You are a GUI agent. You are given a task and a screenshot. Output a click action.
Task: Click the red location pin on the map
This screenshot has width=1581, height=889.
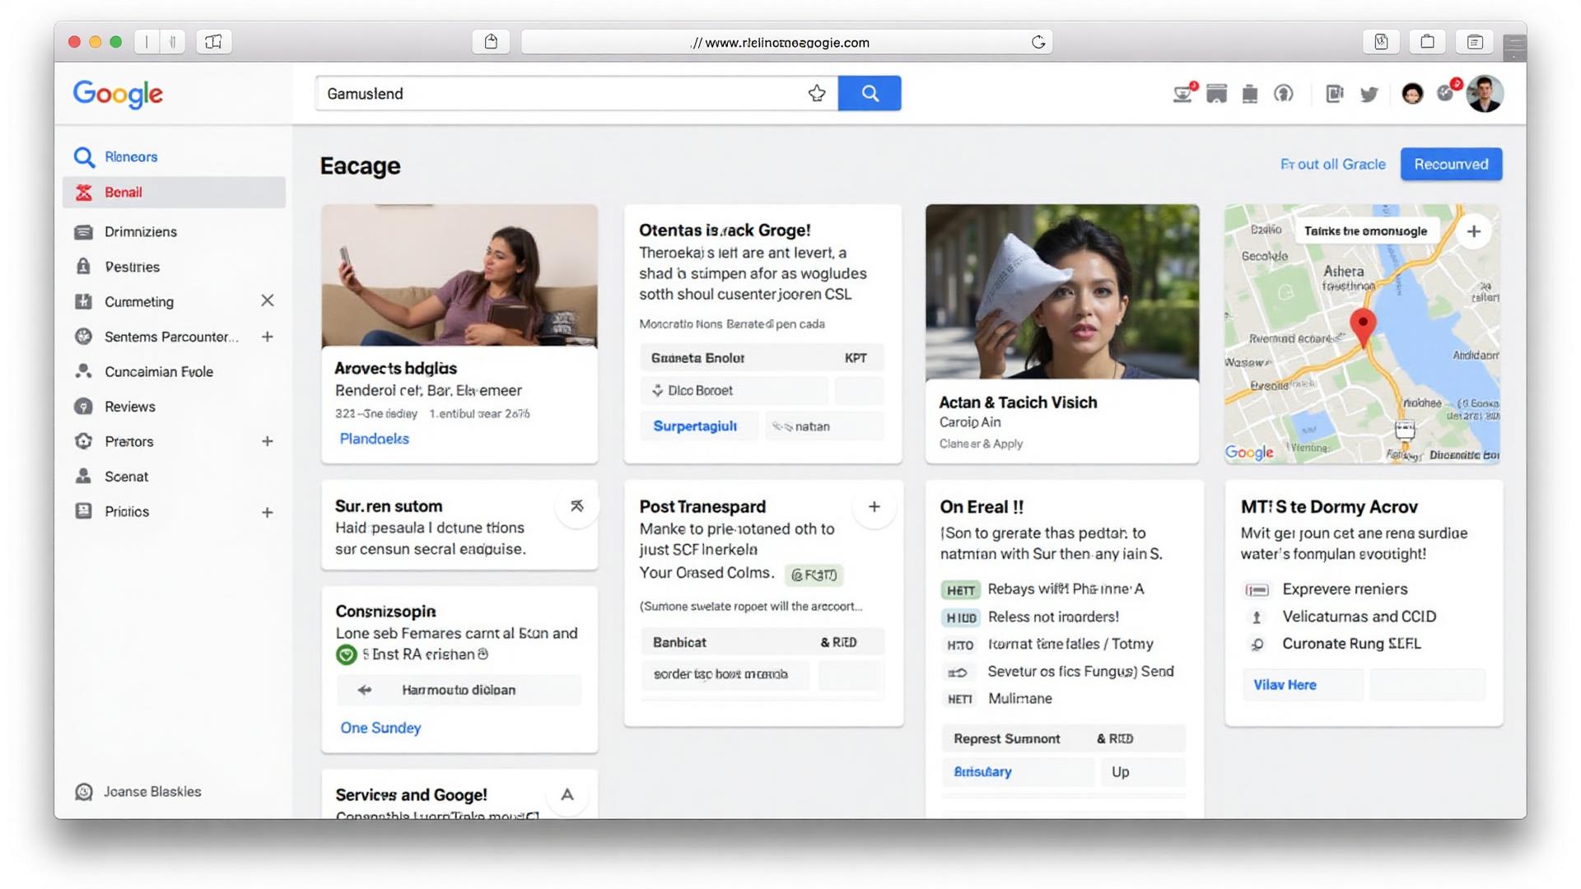(1363, 328)
